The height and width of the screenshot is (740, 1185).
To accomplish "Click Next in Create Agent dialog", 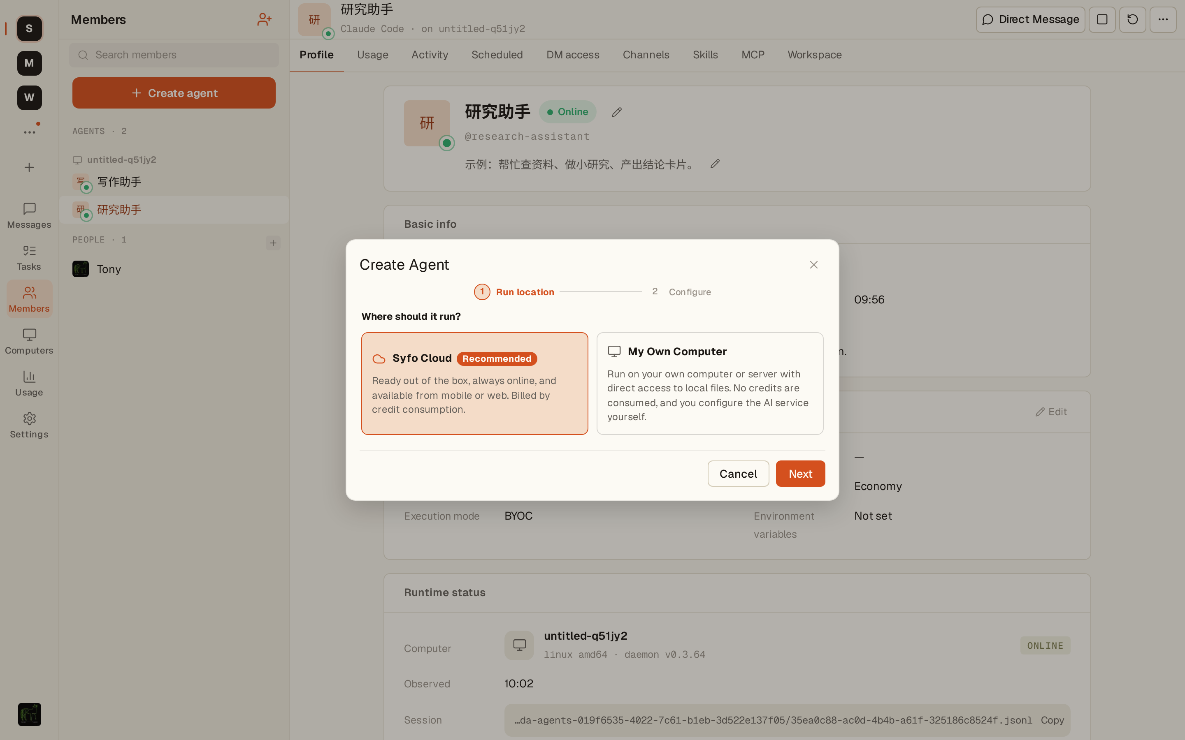I will point(800,474).
